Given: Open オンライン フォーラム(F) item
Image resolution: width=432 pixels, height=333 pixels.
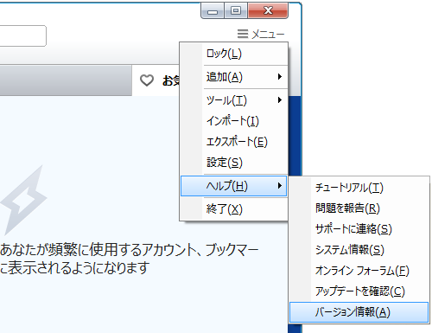Looking at the screenshot, I should pyautogui.click(x=359, y=271).
